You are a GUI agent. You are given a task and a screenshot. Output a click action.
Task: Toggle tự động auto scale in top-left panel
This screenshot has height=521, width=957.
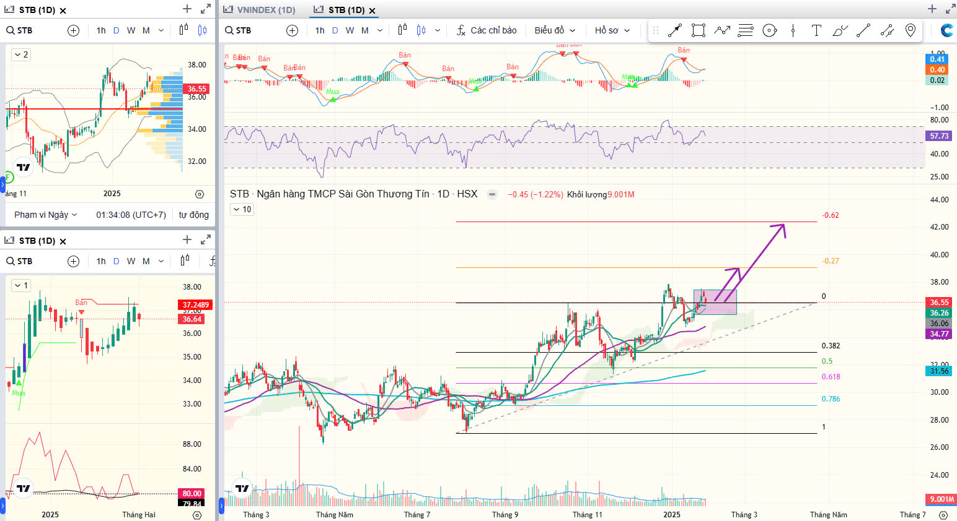pyautogui.click(x=194, y=215)
